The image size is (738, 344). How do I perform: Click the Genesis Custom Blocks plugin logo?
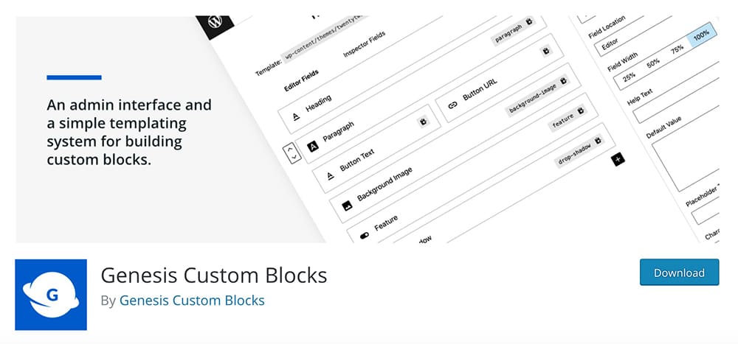[51, 295]
